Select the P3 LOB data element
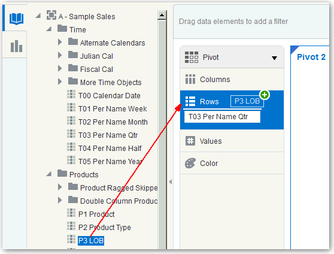The image size is (334, 254). (x=91, y=241)
